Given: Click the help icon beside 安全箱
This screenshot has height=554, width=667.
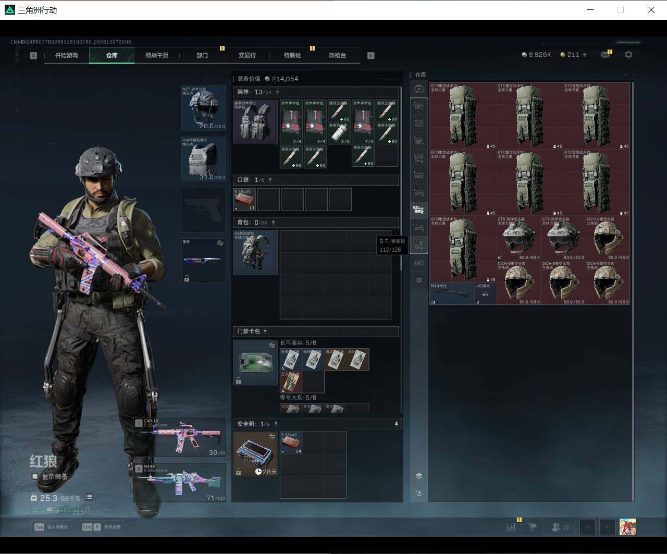Looking at the screenshot, I should pos(276,424).
